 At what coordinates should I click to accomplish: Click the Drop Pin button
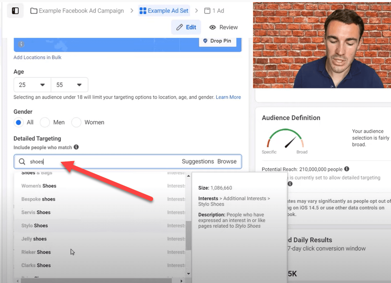[217, 41]
